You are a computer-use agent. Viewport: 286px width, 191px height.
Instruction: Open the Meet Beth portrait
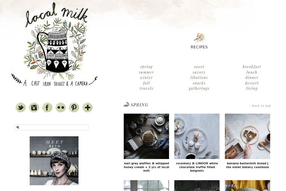pyautogui.click(x=54, y=161)
